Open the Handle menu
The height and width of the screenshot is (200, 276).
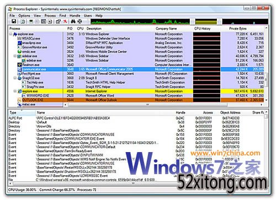pyautogui.click(x=75, y=15)
